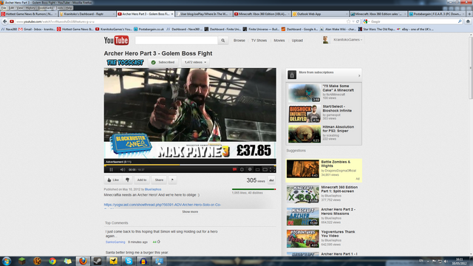
Task: Open the player settings gear icon
Action: click(242, 169)
